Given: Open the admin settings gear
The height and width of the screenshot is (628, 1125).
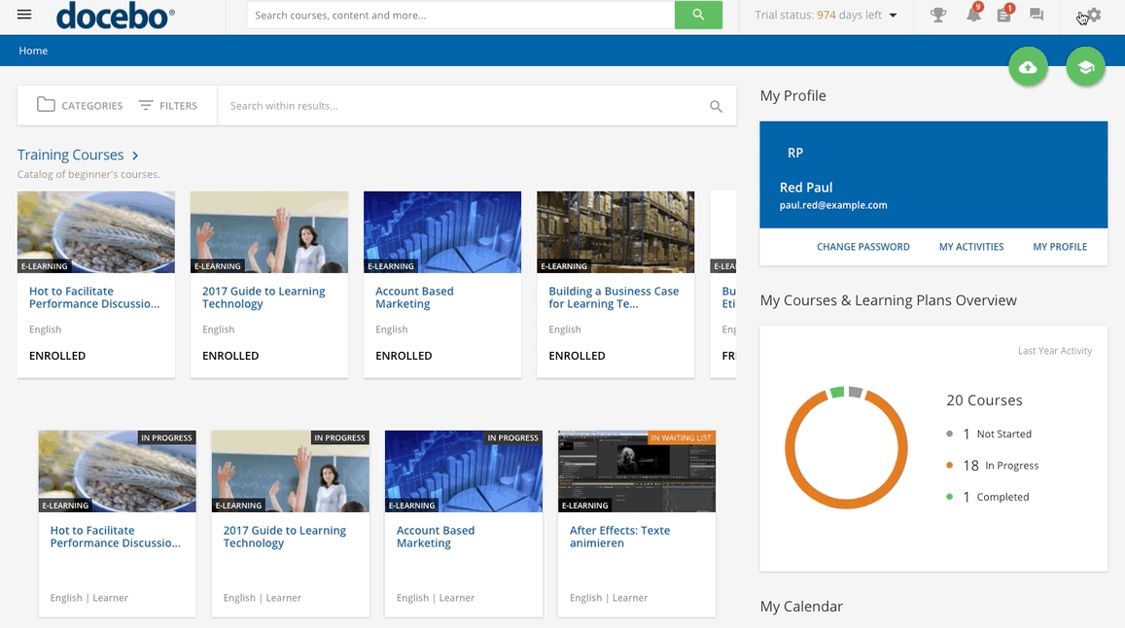Looking at the screenshot, I should click(x=1093, y=15).
